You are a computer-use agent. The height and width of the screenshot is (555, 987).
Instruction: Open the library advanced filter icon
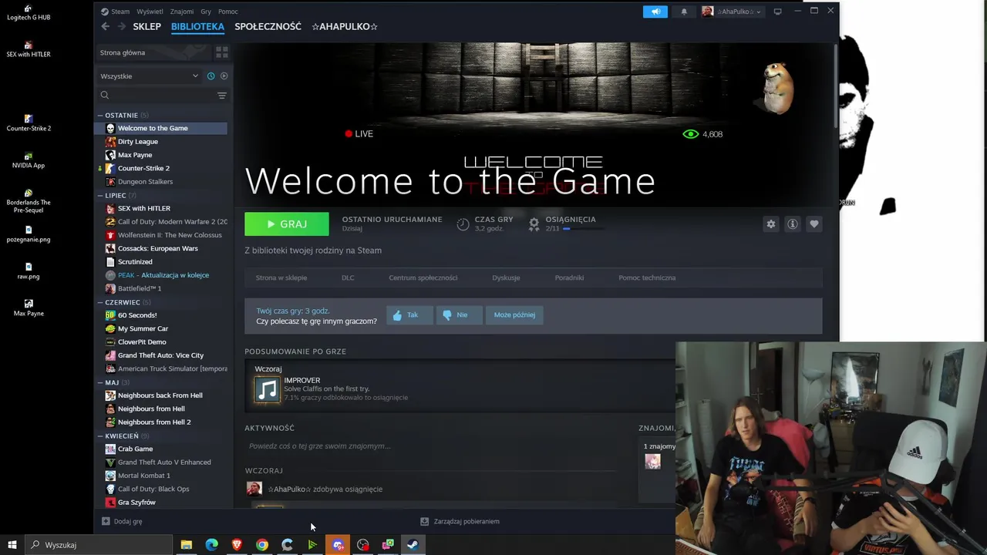[221, 96]
